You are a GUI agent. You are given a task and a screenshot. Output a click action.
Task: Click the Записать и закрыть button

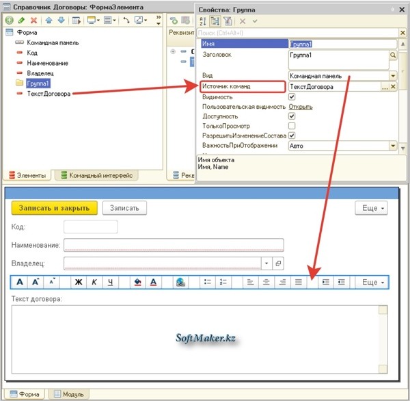pos(55,208)
